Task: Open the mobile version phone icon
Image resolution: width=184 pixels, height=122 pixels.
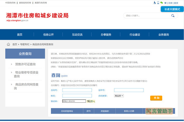Action: [x=158, y=3]
